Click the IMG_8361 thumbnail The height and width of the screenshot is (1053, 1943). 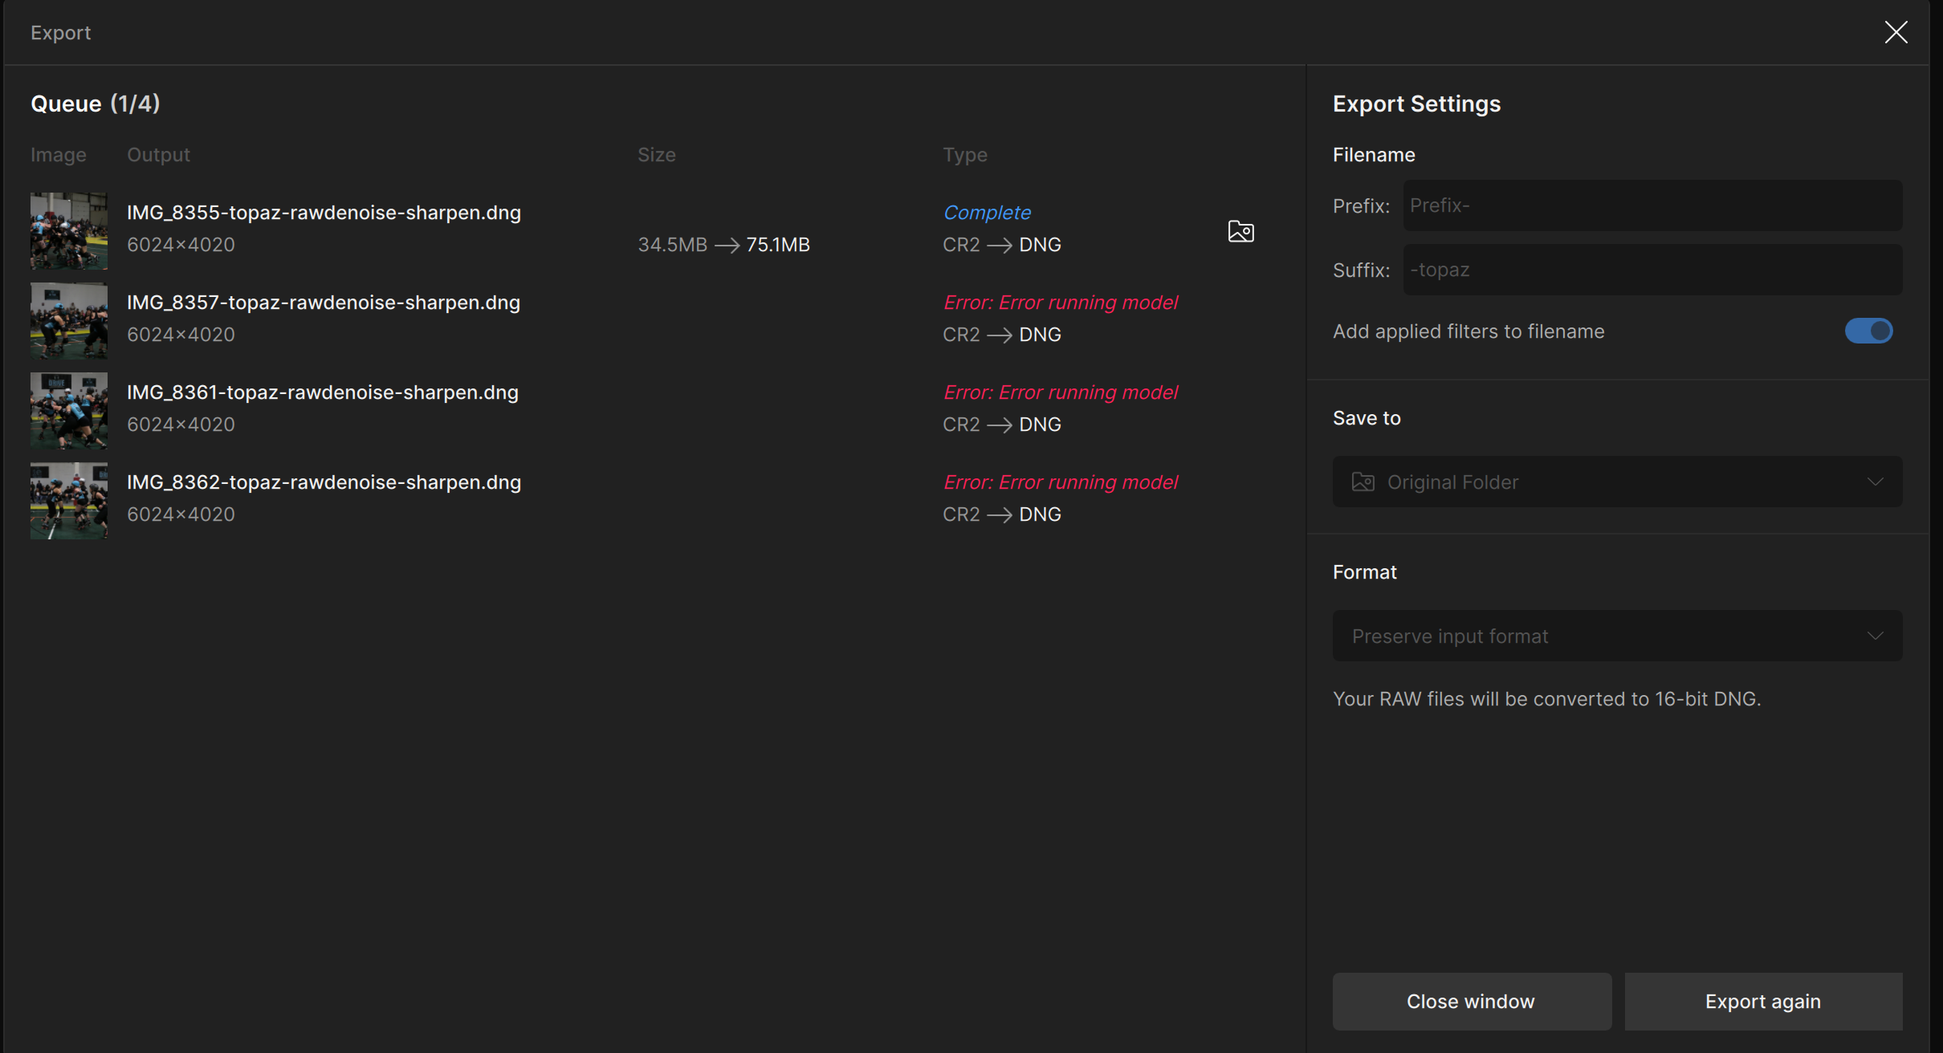(x=69, y=410)
